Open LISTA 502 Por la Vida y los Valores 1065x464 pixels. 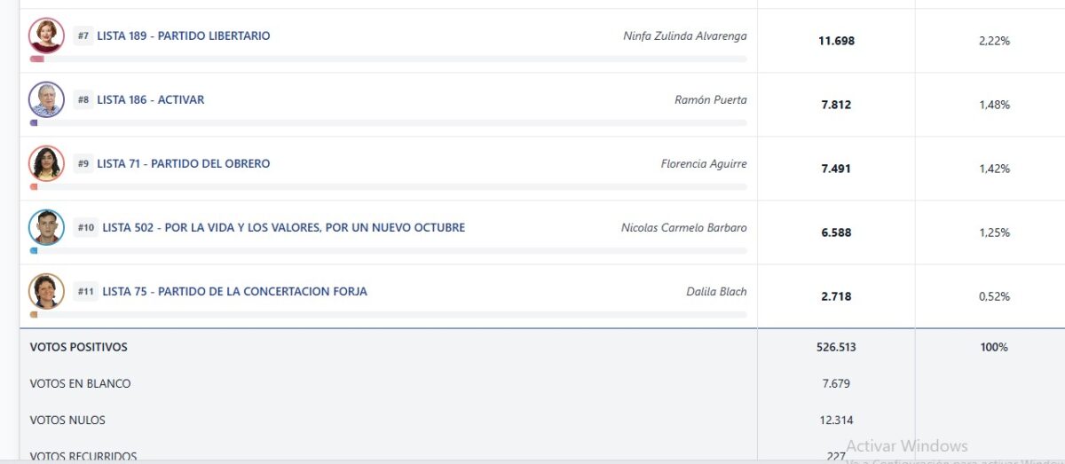pos(284,228)
